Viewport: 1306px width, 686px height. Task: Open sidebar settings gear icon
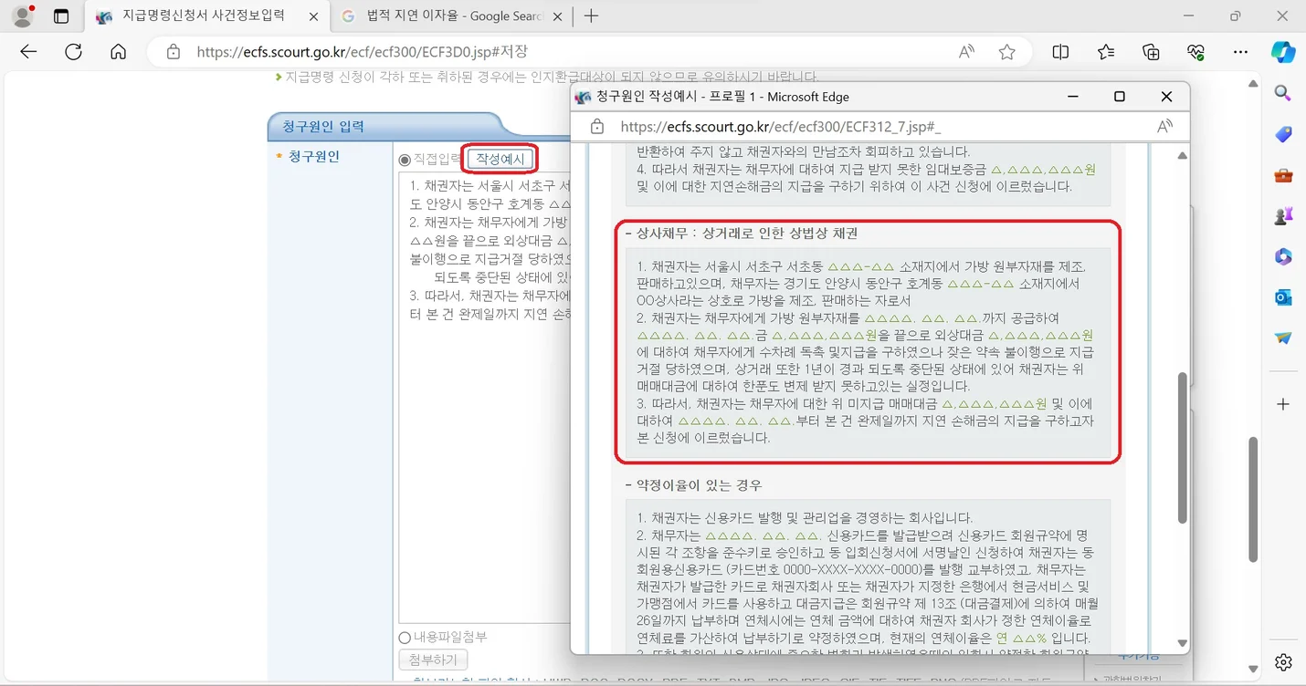pyautogui.click(x=1283, y=662)
